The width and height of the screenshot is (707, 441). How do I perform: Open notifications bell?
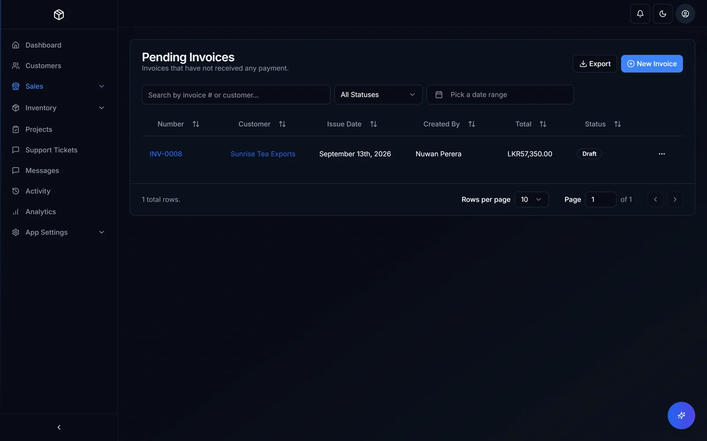(x=640, y=14)
